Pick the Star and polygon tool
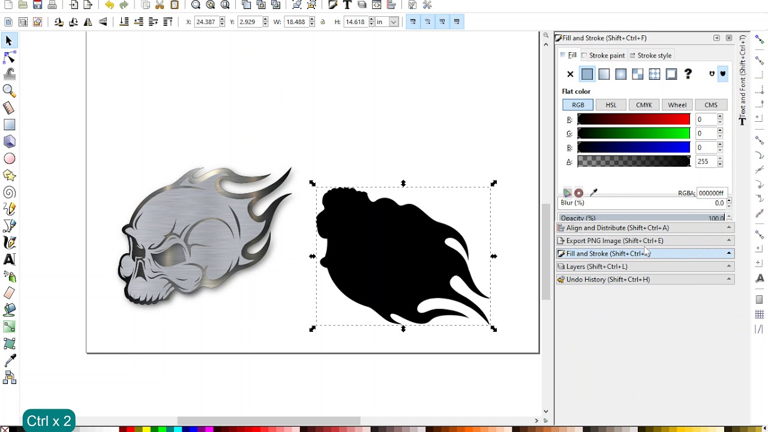The width and height of the screenshot is (768, 432). pyautogui.click(x=9, y=176)
